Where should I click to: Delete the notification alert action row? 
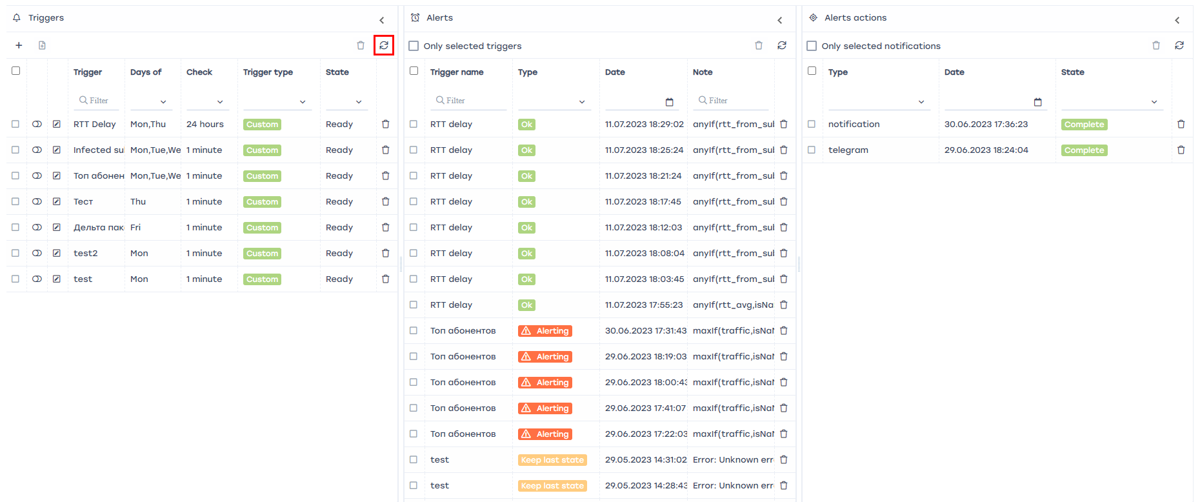pos(1181,124)
